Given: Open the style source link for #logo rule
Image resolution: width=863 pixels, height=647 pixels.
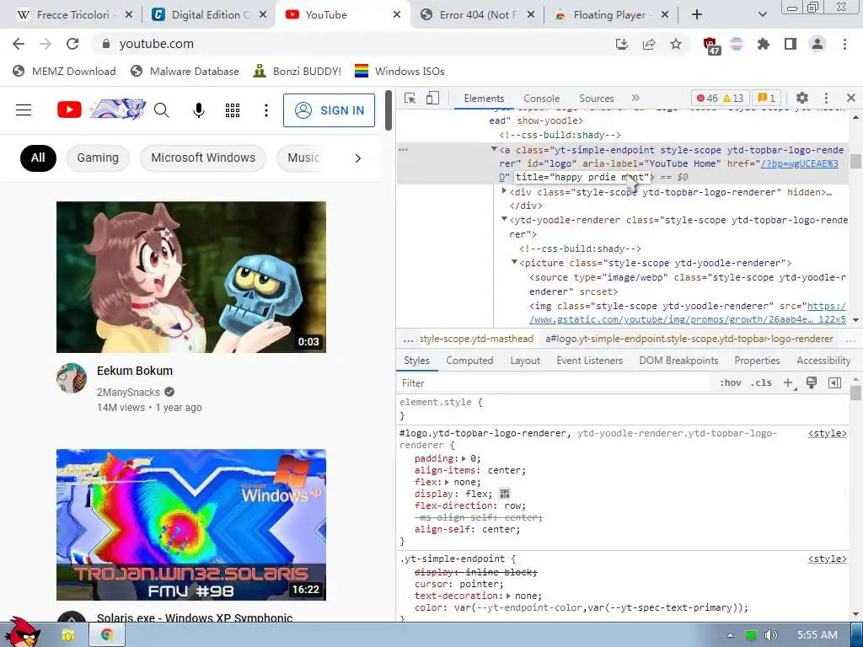Looking at the screenshot, I should 828,434.
